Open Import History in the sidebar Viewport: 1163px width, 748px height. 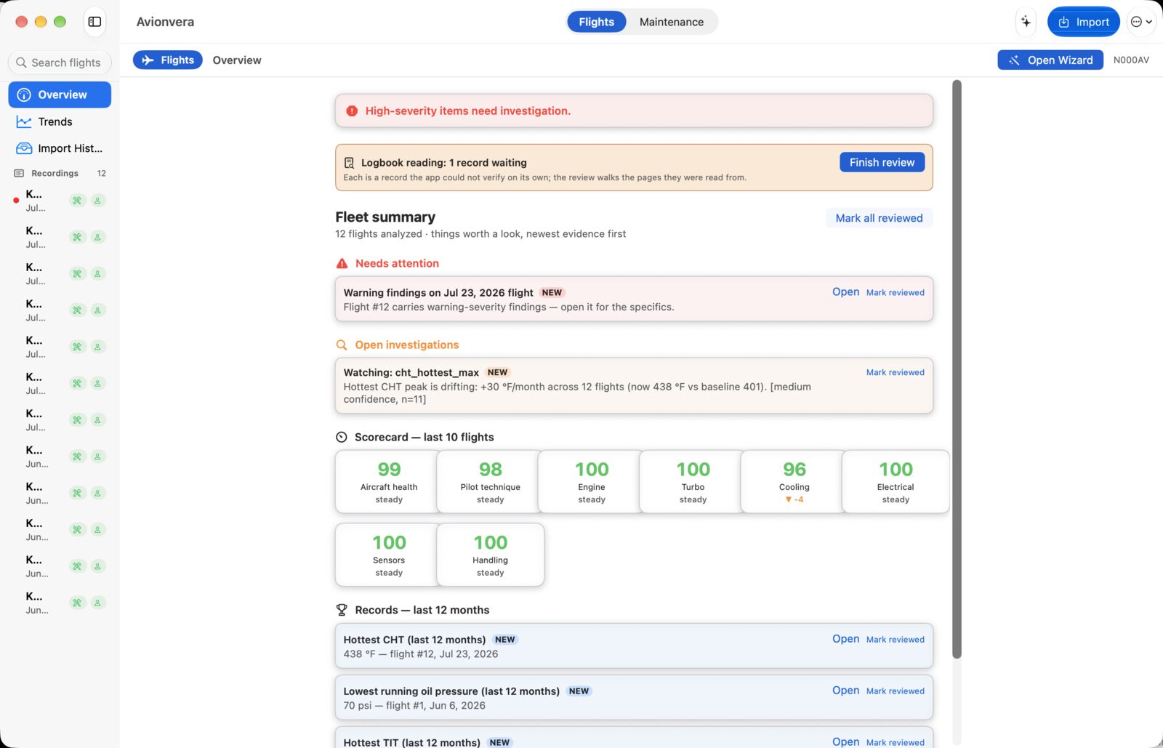pyautogui.click(x=60, y=148)
